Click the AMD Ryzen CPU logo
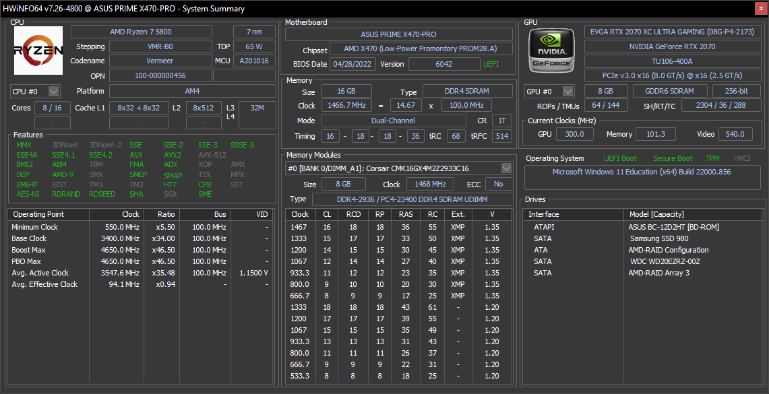 38,51
